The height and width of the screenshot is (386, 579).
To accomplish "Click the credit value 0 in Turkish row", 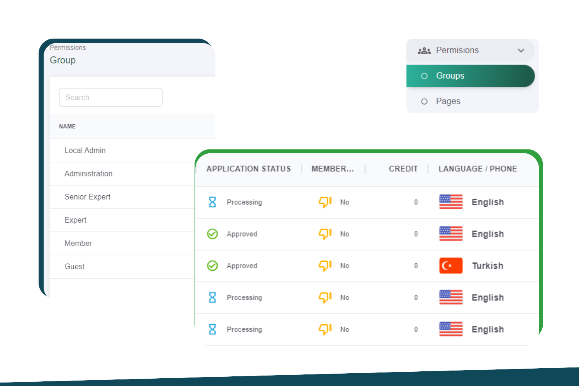I will pos(416,266).
